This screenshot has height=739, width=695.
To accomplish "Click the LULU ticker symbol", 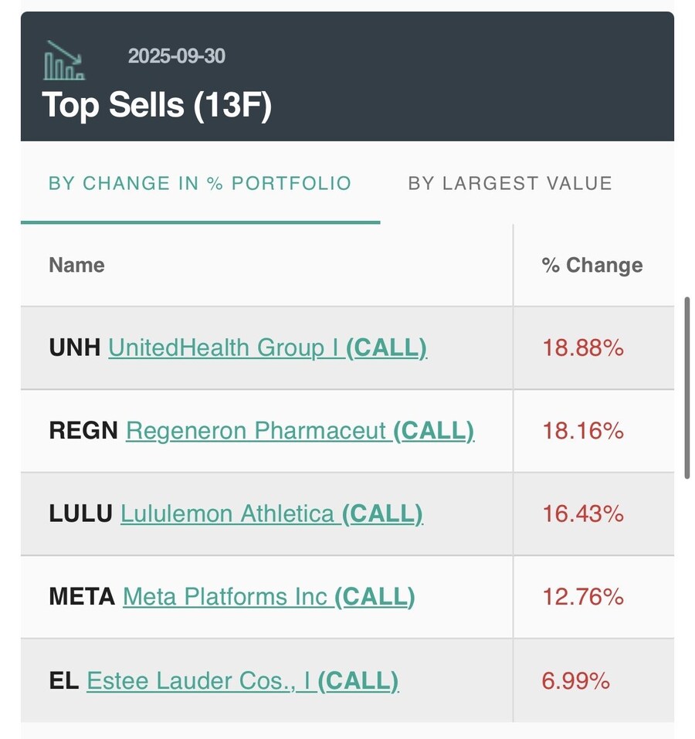I will click(x=81, y=514).
